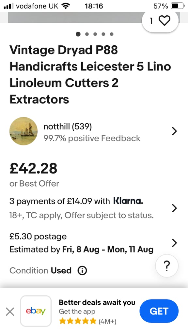The width and height of the screenshot is (188, 334).
Task: Tap the £5.30 postage line
Action: click(38, 237)
